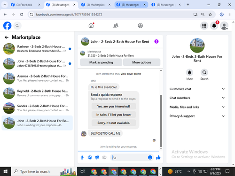
Task: Open Reynold's house conversation
Action: click(37, 93)
